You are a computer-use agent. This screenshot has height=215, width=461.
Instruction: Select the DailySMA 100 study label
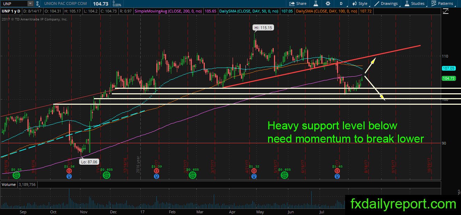[x=327, y=11]
